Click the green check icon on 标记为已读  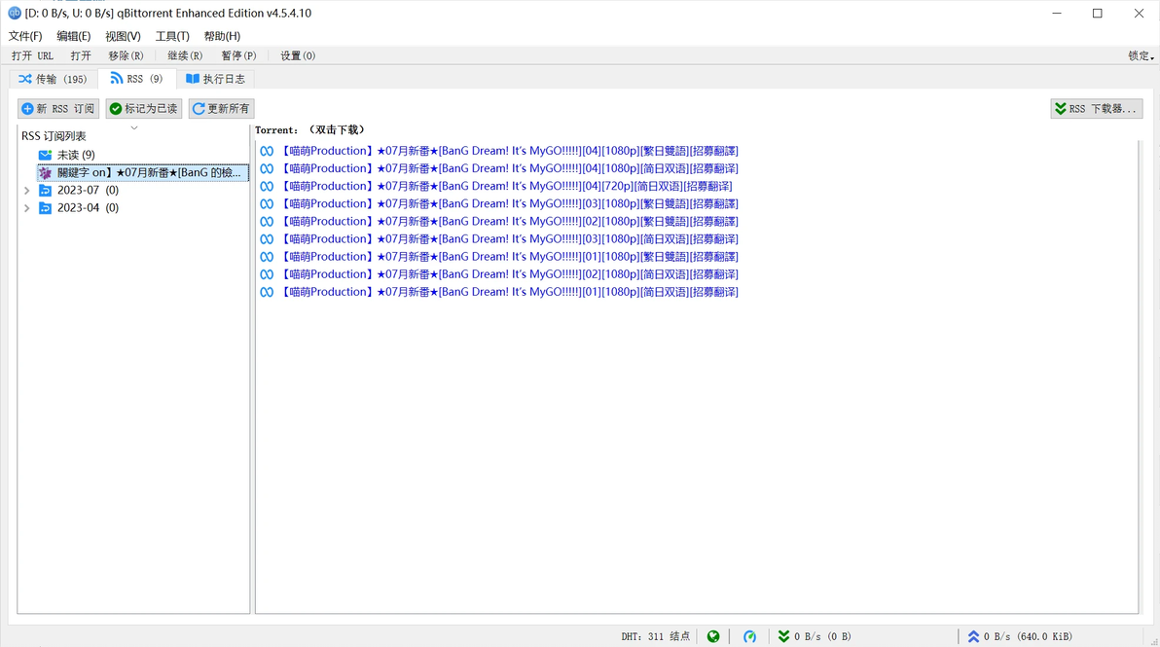coord(116,109)
